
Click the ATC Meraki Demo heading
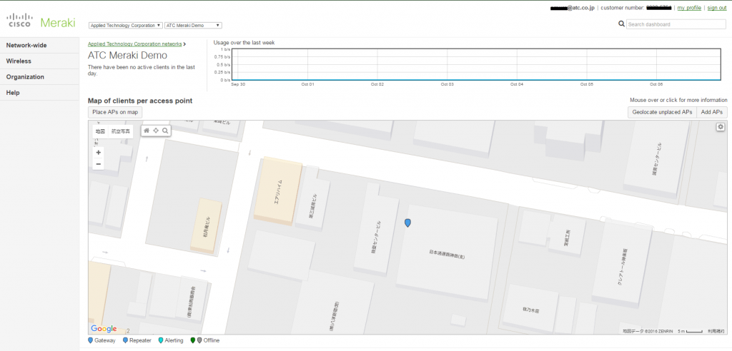point(127,56)
